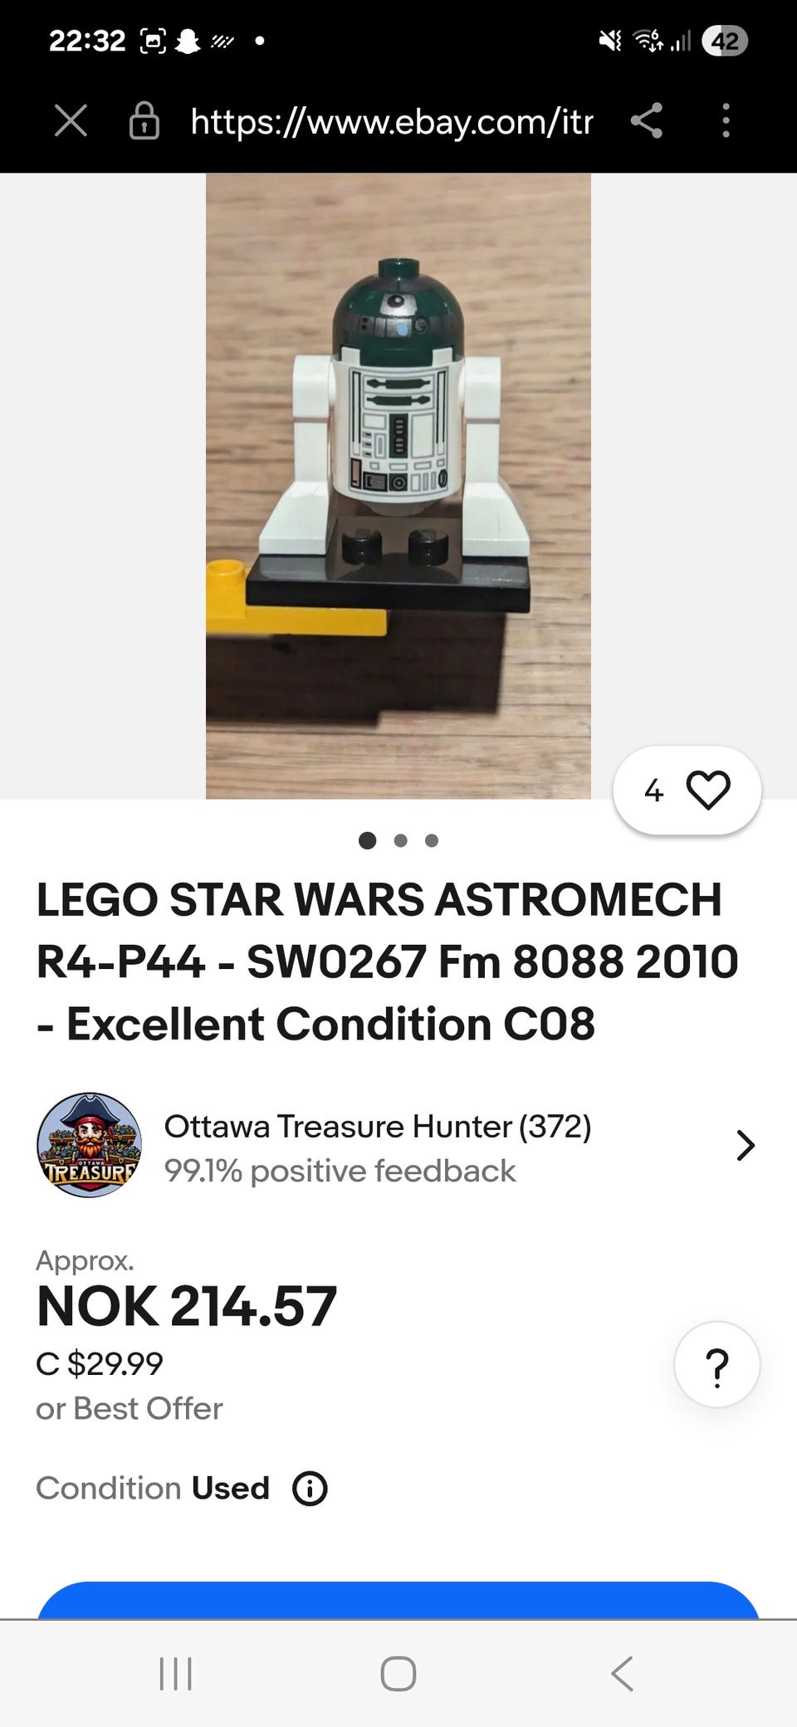Tap the padlock site security icon

(x=144, y=120)
